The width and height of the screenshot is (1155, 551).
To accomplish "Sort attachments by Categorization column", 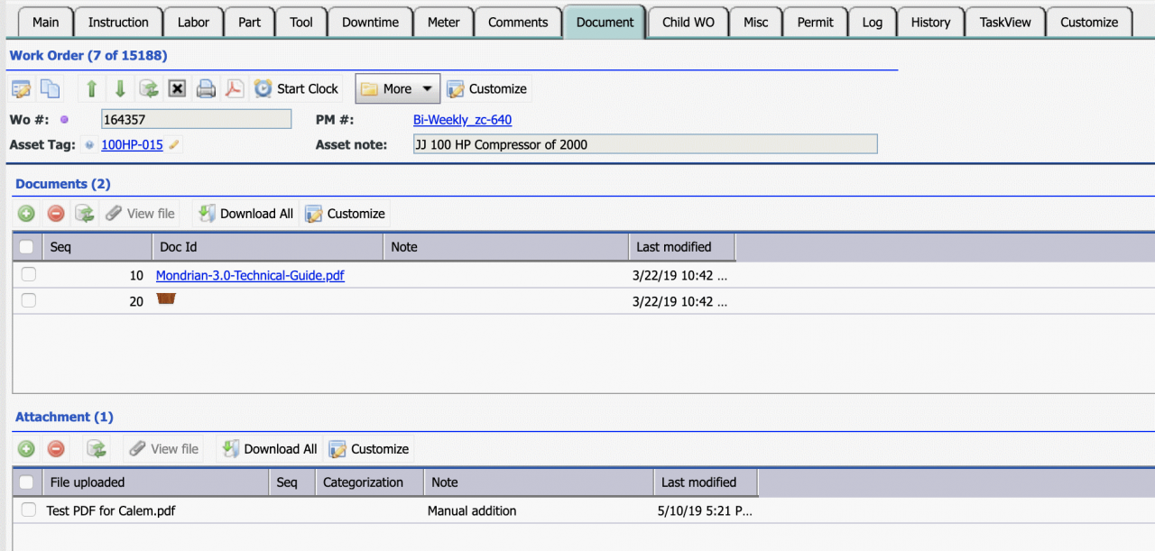I will pyautogui.click(x=370, y=482).
